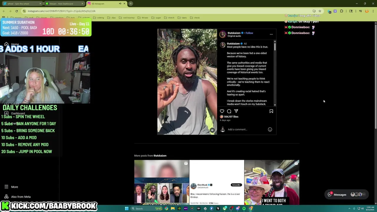Open the panel discussion reel thumbnail
The width and height of the screenshot is (377, 212).
(x=162, y=183)
